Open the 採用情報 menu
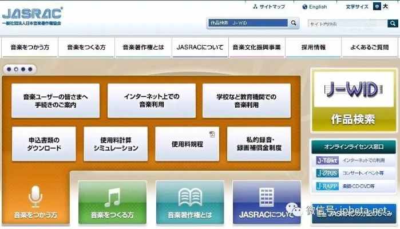Image resolution: width=400 pixels, height=229 pixels. [314, 48]
